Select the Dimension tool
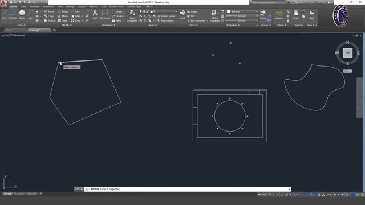The width and height of the screenshot is (365, 205). coord(105,14)
